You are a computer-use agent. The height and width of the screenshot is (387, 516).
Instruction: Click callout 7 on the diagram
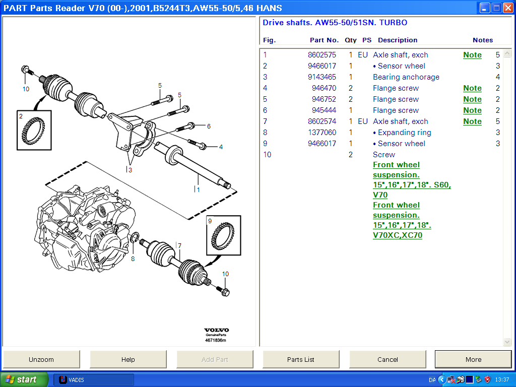180,245
